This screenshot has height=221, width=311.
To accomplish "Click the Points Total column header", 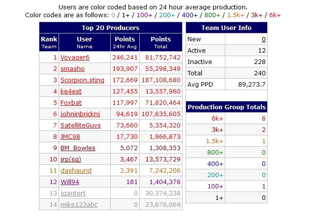I will point(160,42).
